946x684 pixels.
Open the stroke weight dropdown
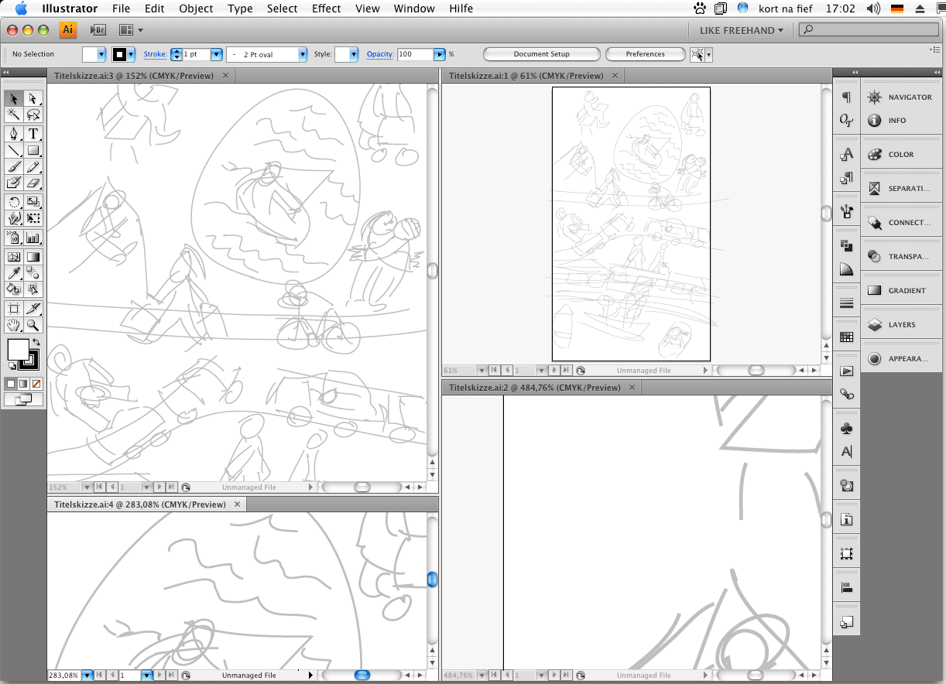(216, 54)
